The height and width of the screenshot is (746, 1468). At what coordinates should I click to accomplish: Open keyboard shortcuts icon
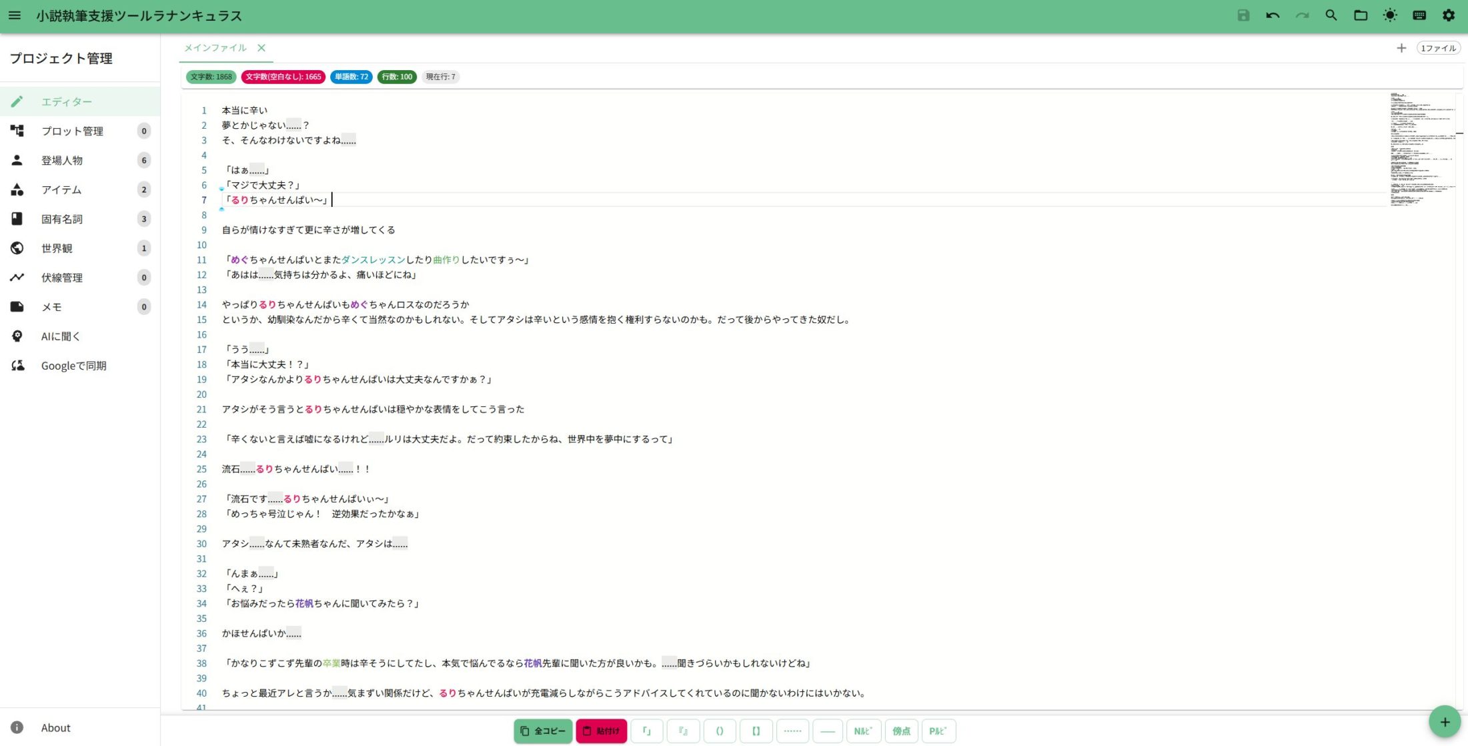(1419, 15)
